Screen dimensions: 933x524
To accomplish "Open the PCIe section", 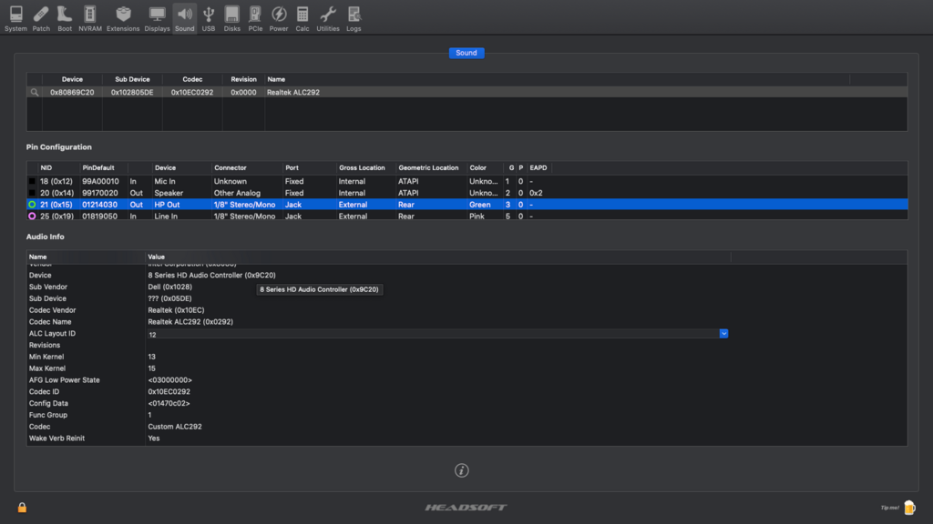I will click(255, 17).
